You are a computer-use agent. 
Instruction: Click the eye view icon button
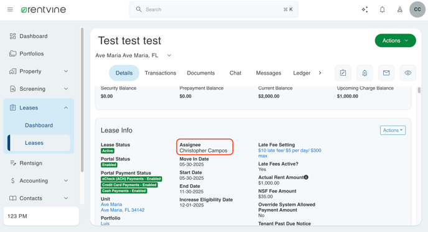point(408,73)
